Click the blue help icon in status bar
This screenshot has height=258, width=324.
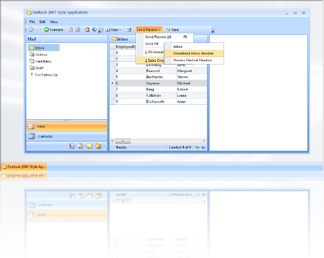pyautogui.click(x=203, y=147)
